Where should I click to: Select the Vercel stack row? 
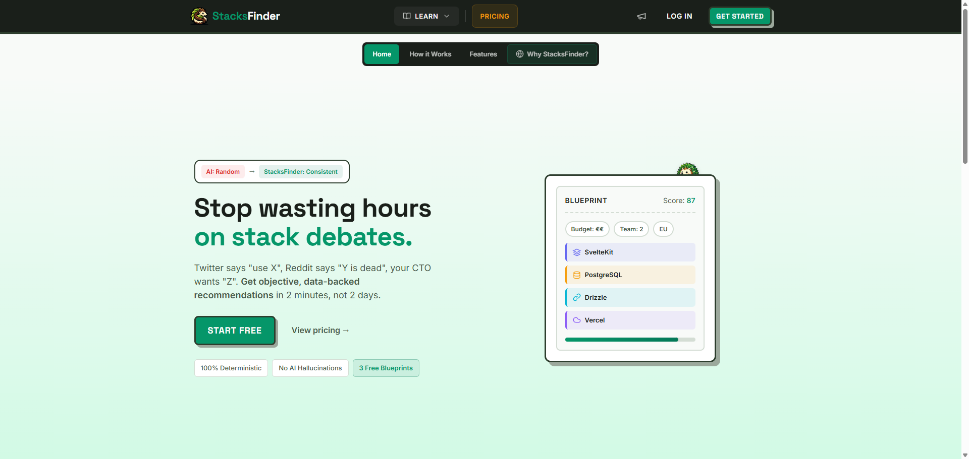click(x=630, y=320)
